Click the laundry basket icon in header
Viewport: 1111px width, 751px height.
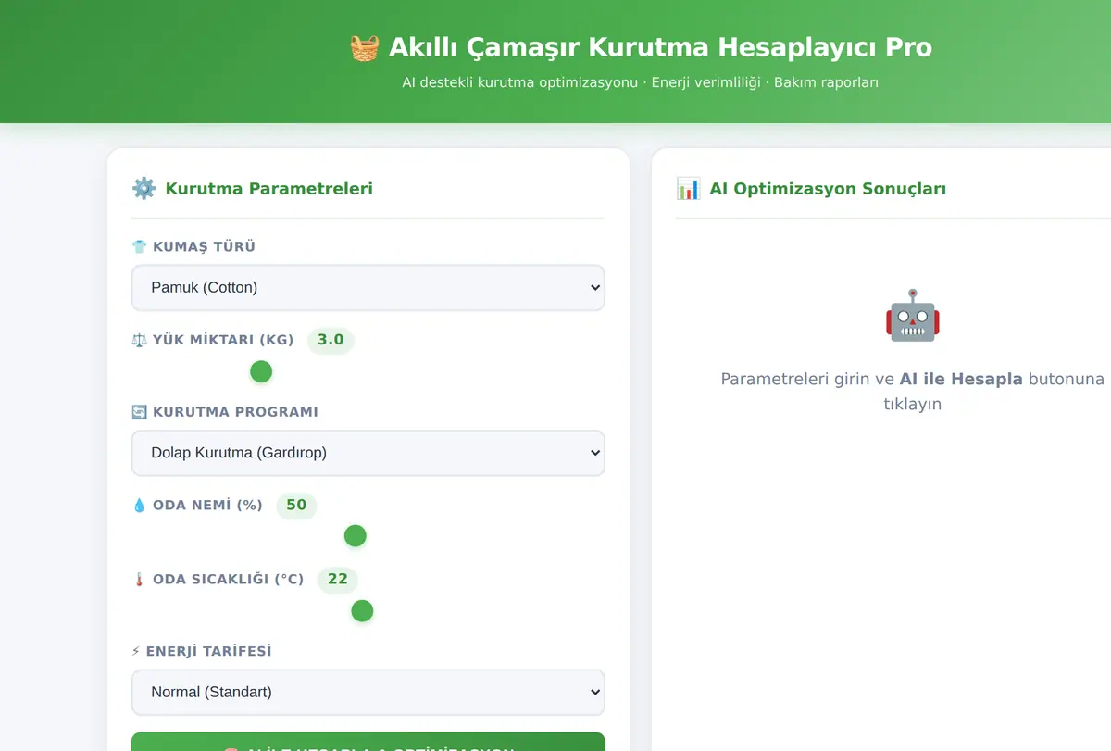click(x=364, y=47)
